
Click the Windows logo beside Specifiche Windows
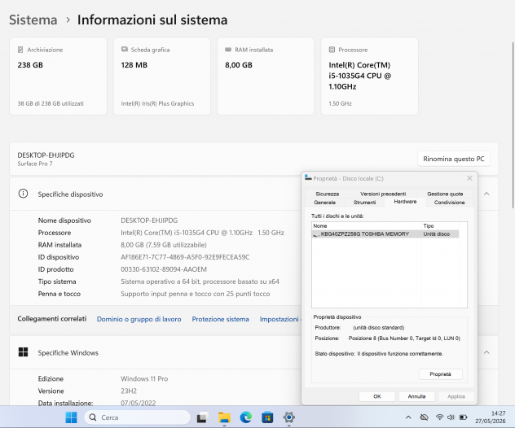click(x=23, y=352)
